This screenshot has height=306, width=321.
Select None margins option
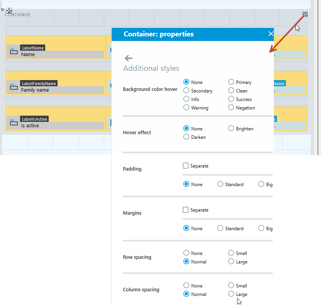(x=186, y=228)
